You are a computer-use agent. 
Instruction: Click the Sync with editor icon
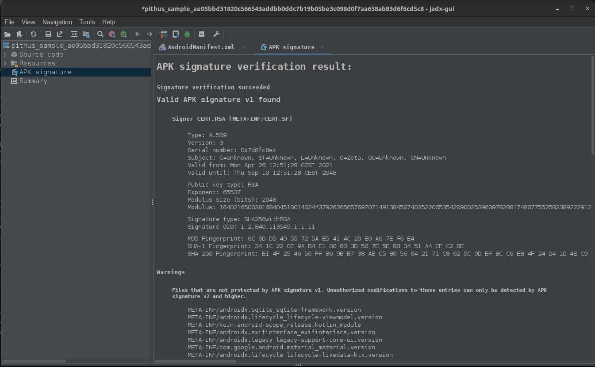[x=74, y=34]
